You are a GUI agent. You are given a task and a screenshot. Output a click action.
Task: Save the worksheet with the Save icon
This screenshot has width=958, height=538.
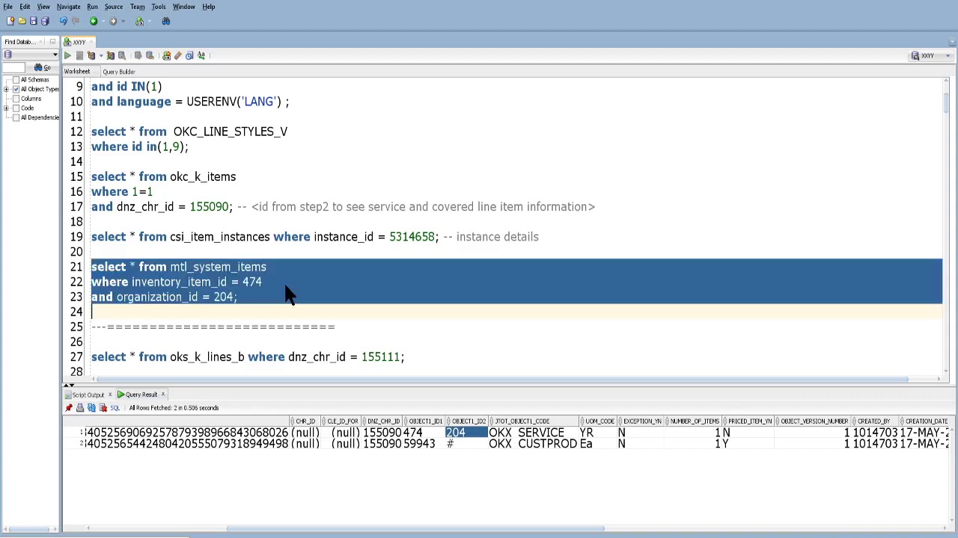click(34, 21)
